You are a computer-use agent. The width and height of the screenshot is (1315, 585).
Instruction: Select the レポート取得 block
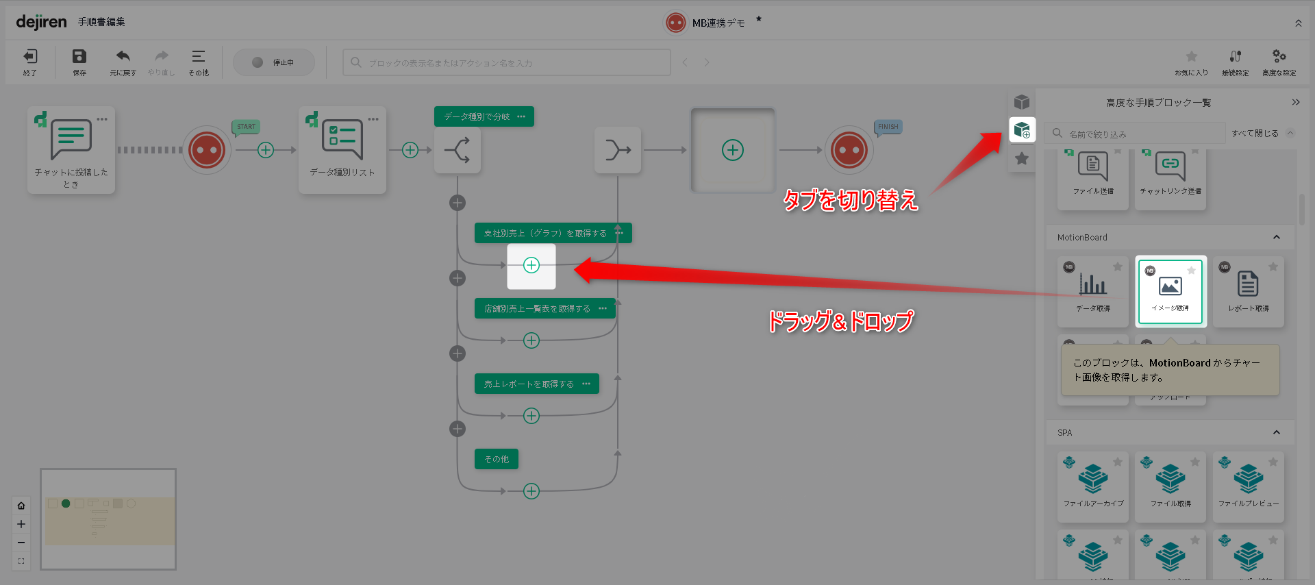1249,291
